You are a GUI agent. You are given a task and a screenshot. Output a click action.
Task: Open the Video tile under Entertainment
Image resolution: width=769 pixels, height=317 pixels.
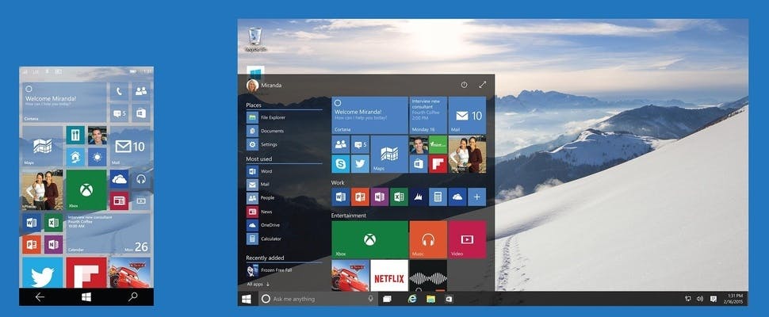[x=468, y=239]
